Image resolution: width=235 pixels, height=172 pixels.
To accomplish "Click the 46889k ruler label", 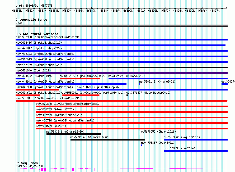I will click(116, 11).
